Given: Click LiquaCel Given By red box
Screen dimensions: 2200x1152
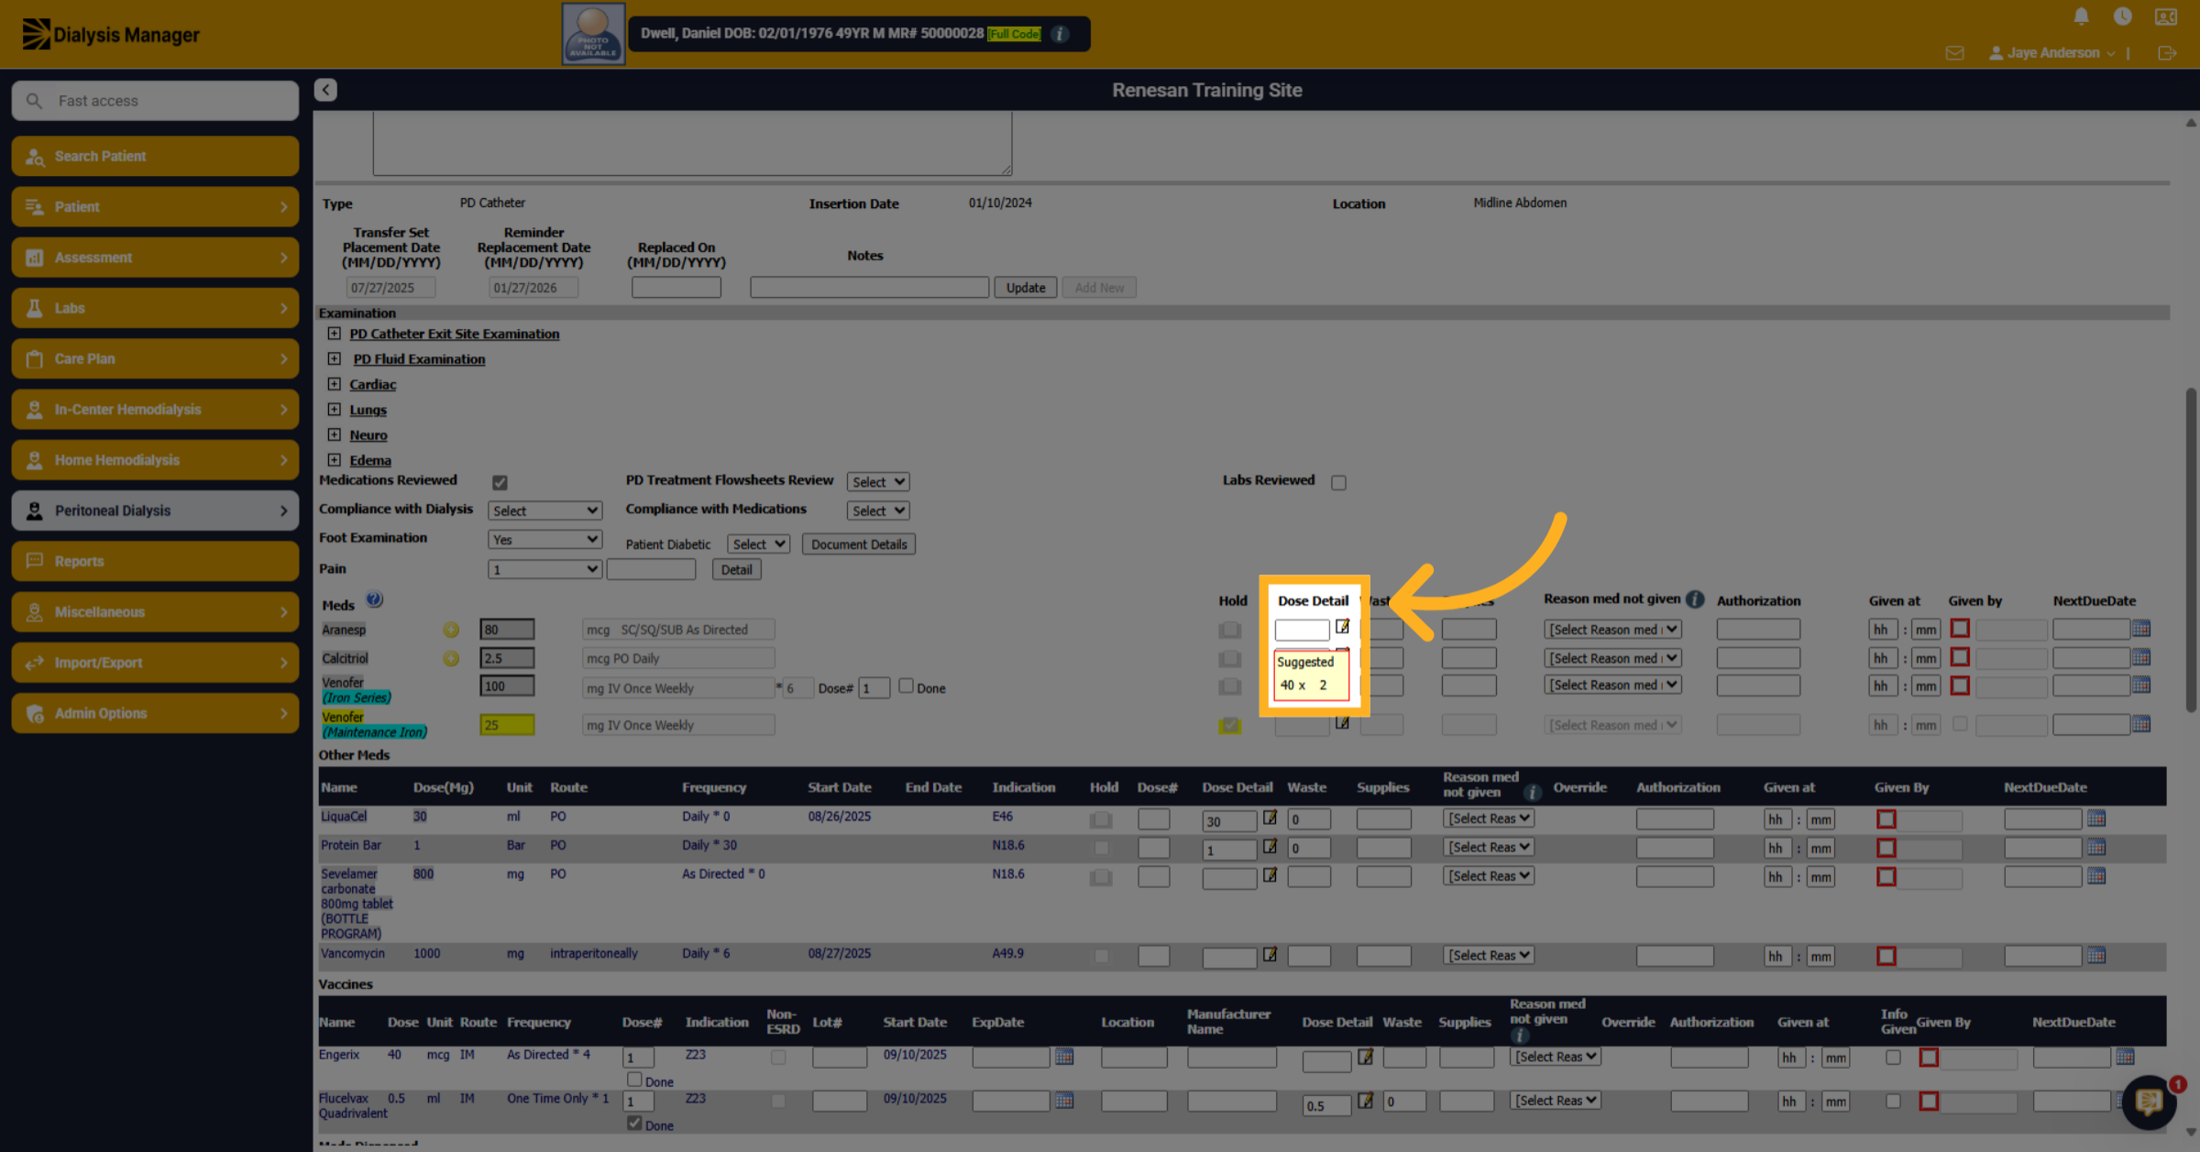Looking at the screenshot, I should click(1886, 818).
